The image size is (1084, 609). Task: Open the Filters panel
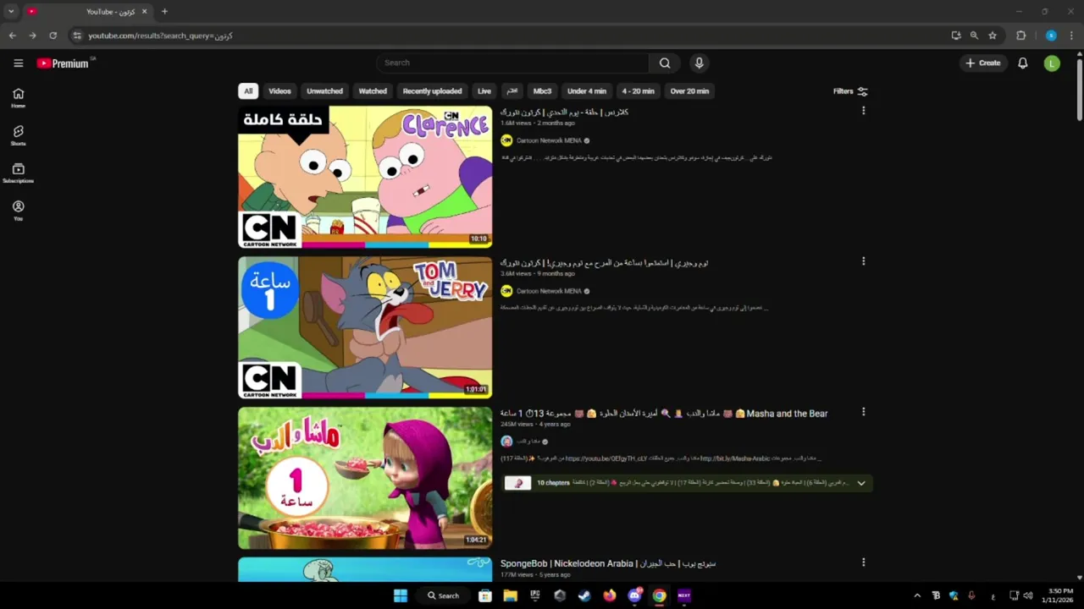coord(850,91)
